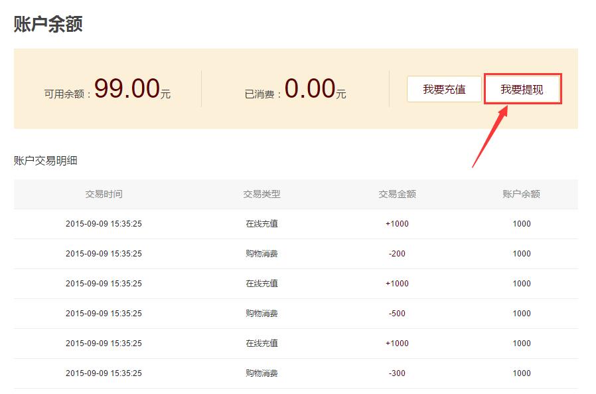Click the 账户余额 table column header
This screenshot has width=596, height=394.
click(521, 194)
